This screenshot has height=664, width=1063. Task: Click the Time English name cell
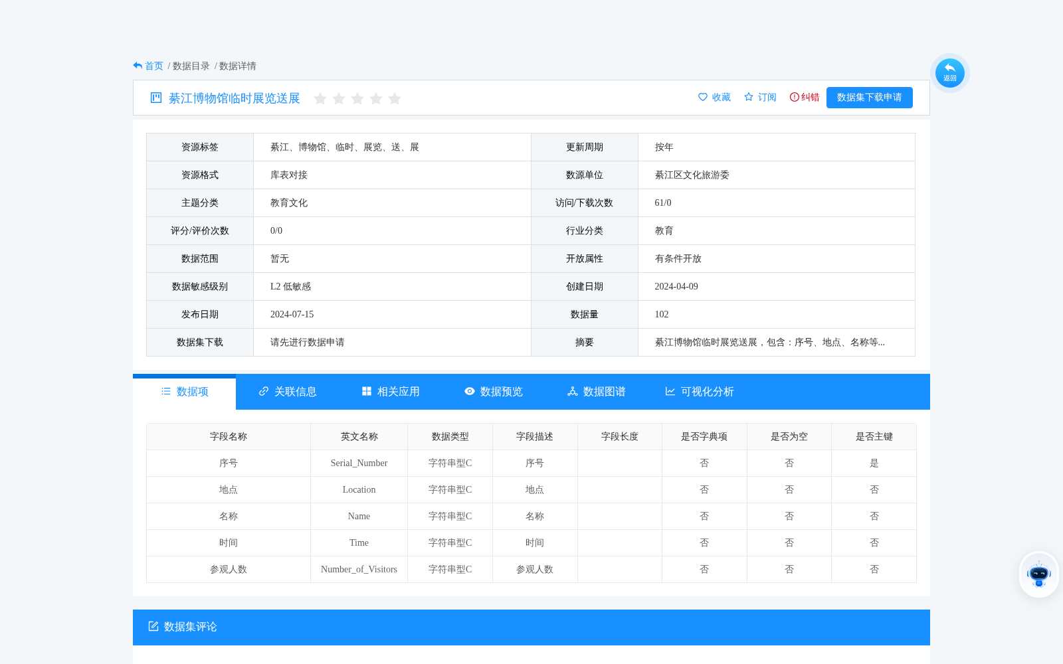coord(359,542)
